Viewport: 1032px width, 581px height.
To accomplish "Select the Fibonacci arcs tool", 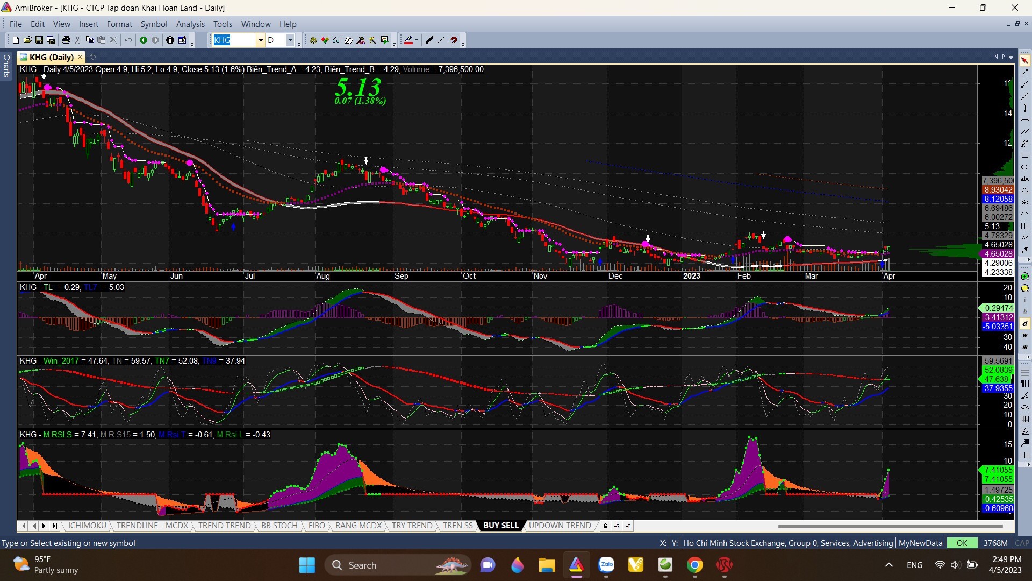I will 1024,408.
